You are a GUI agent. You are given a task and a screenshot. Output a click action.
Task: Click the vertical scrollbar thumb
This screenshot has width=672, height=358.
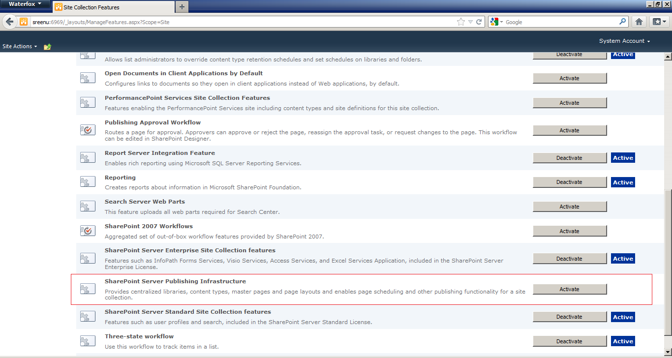(668, 262)
